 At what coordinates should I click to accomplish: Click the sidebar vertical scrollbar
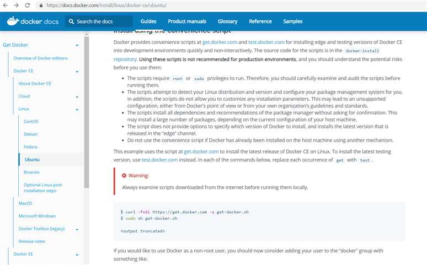coord(87,111)
